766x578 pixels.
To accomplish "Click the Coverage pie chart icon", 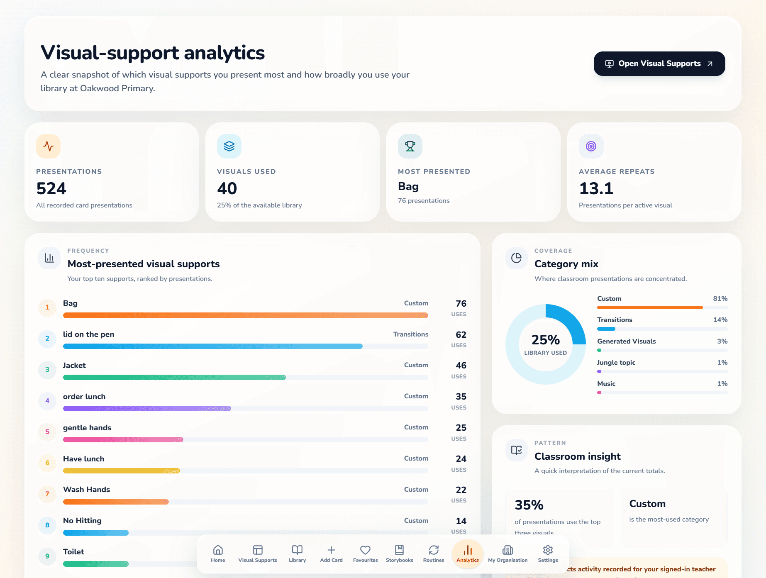I will [516, 258].
